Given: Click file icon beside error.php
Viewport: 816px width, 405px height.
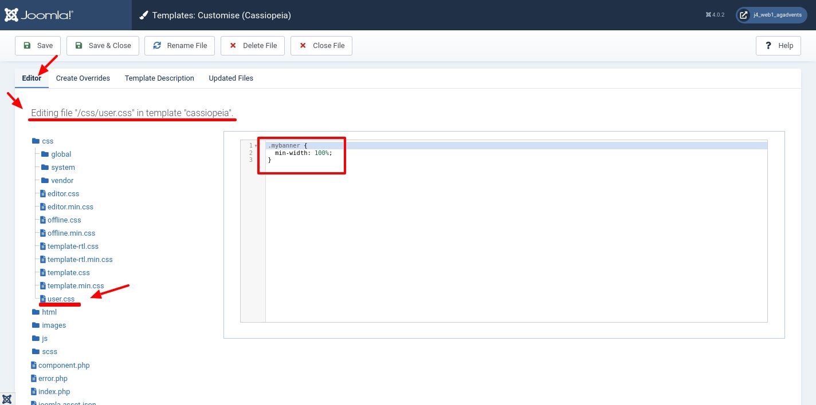Looking at the screenshot, I should (x=33, y=379).
